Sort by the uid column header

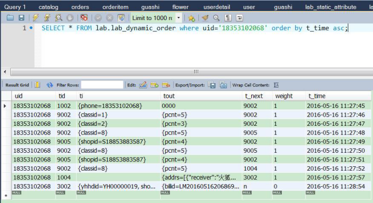(33, 96)
